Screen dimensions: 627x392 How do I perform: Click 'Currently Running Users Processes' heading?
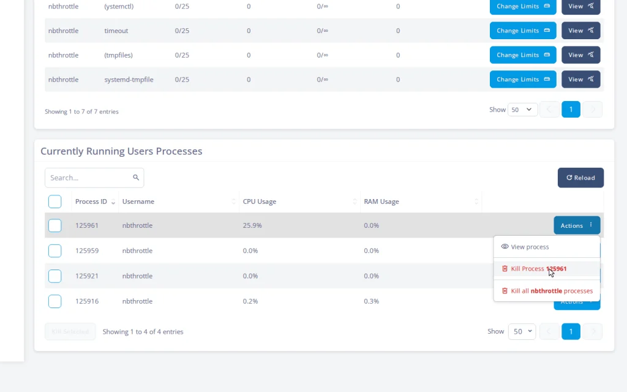click(x=122, y=151)
